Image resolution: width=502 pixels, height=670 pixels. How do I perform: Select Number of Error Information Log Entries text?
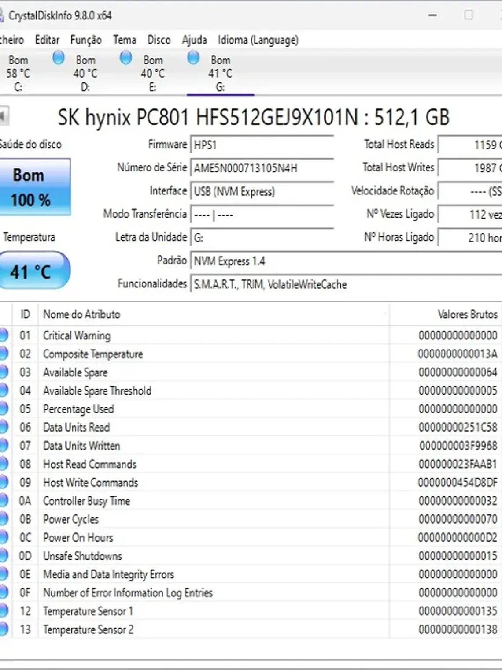pyautogui.click(x=128, y=593)
